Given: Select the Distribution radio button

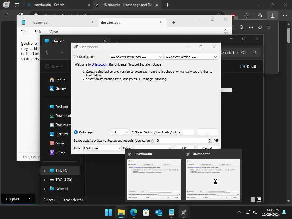Looking at the screenshot, I should click(76, 57).
